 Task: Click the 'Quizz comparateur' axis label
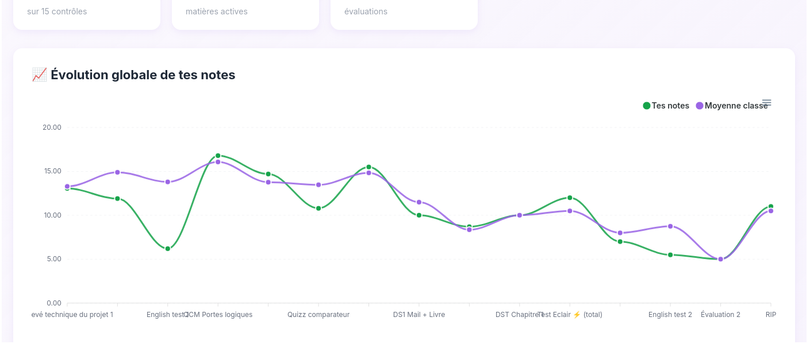(x=318, y=315)
